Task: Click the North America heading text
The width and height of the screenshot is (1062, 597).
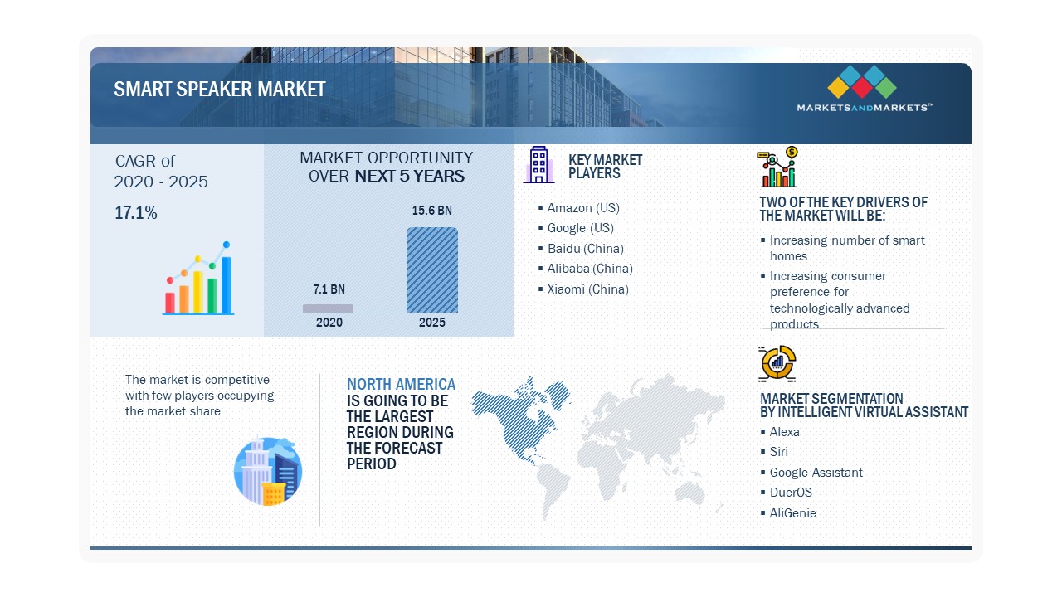Action: click(x=401, y=385)
